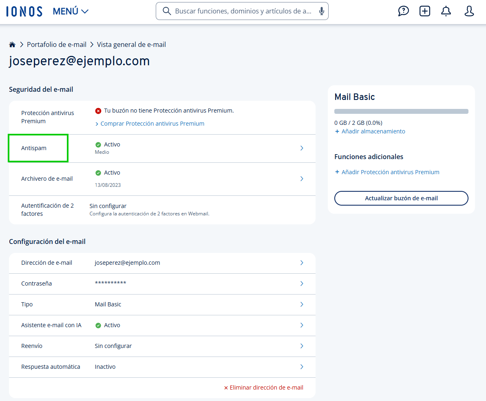Click Inactivo in Respuesta automática row
486x401 pixels.
[105, 367]
